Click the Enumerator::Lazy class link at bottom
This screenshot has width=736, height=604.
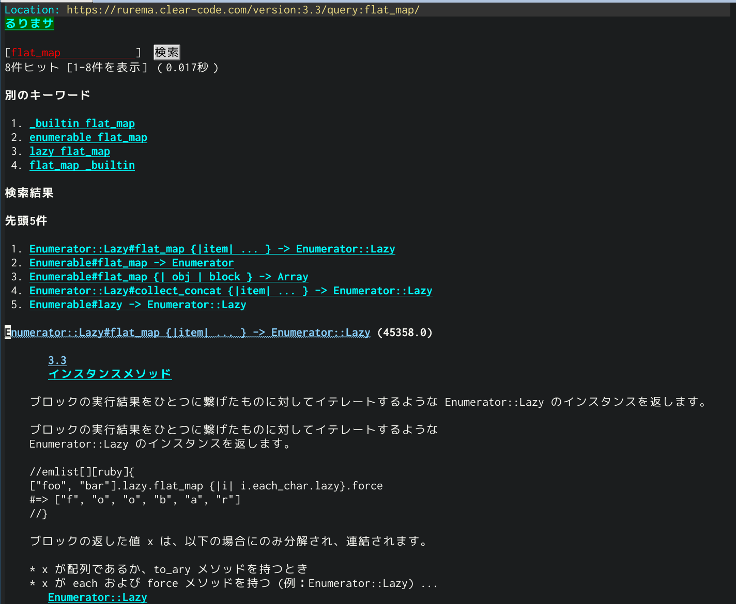pos(98,597)
